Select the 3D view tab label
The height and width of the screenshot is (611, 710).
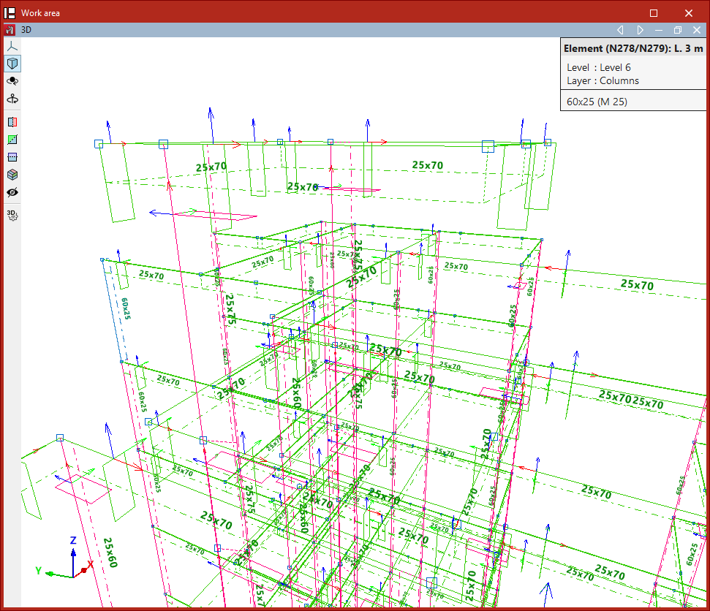[x=26, y=30]
